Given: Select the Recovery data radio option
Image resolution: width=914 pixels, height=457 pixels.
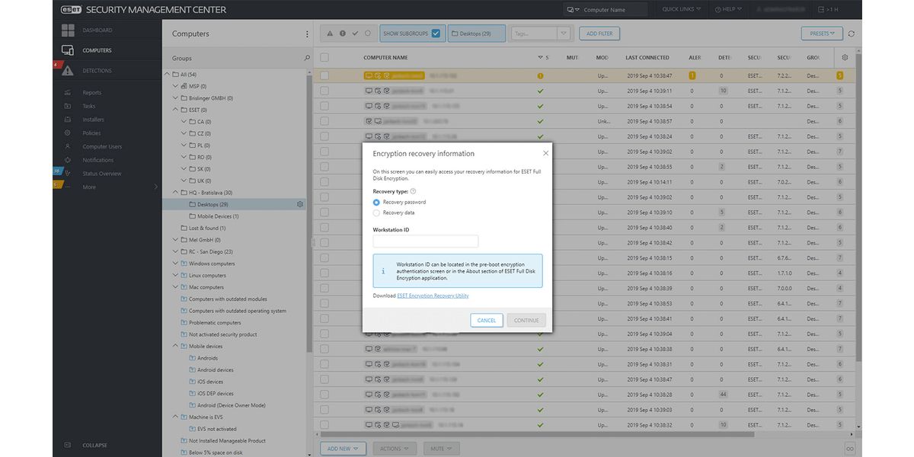Looking at the screenshot, I should (376, 213).
